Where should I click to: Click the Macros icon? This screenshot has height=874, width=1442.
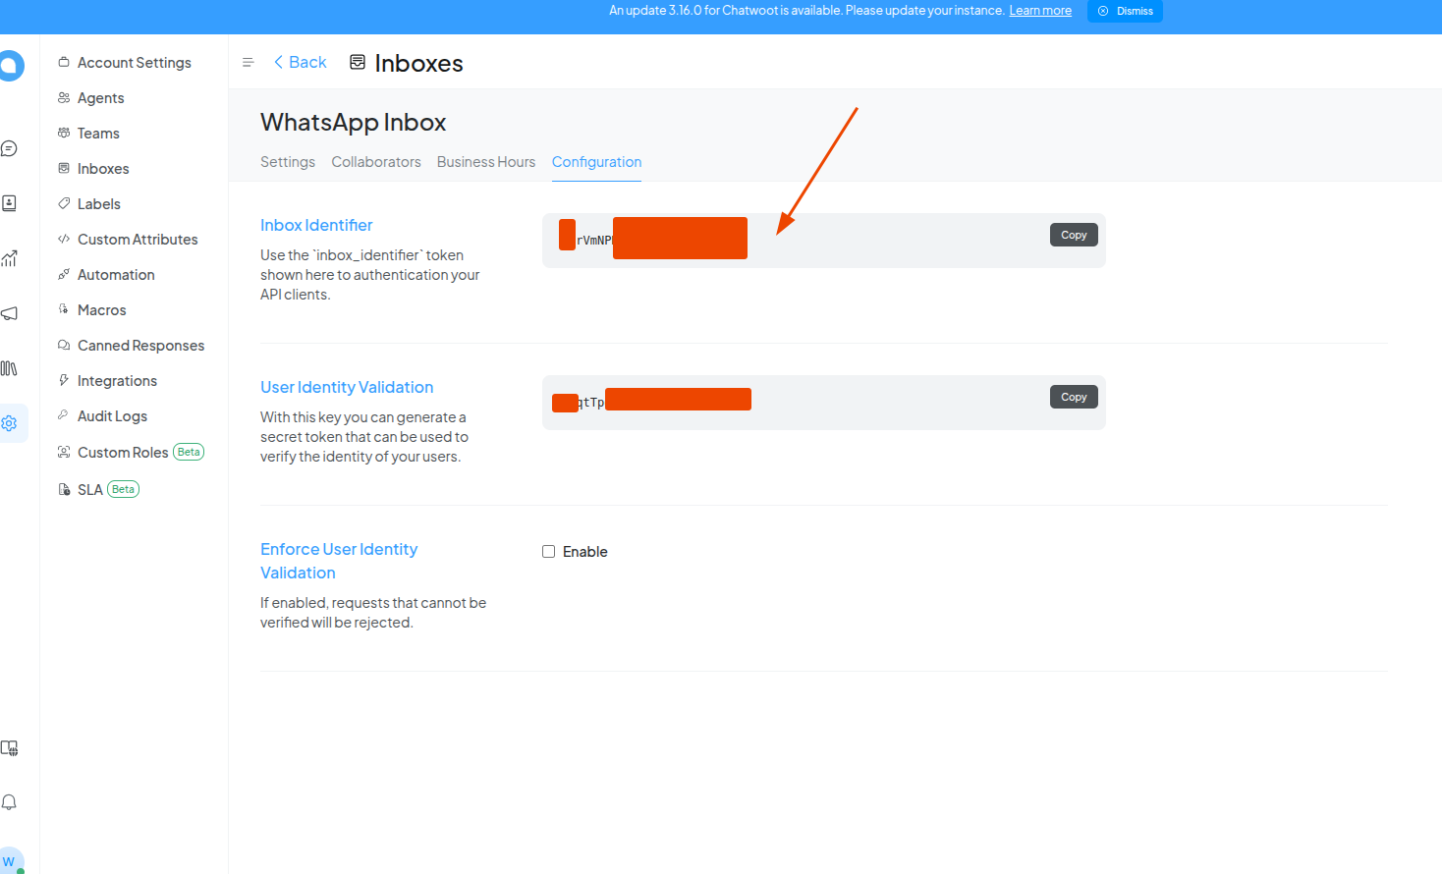pyautogui.click(x=64, y=309)
